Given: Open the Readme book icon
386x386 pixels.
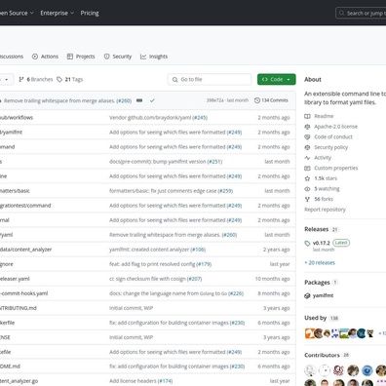Looking at the screenshot, I should 307,116.
